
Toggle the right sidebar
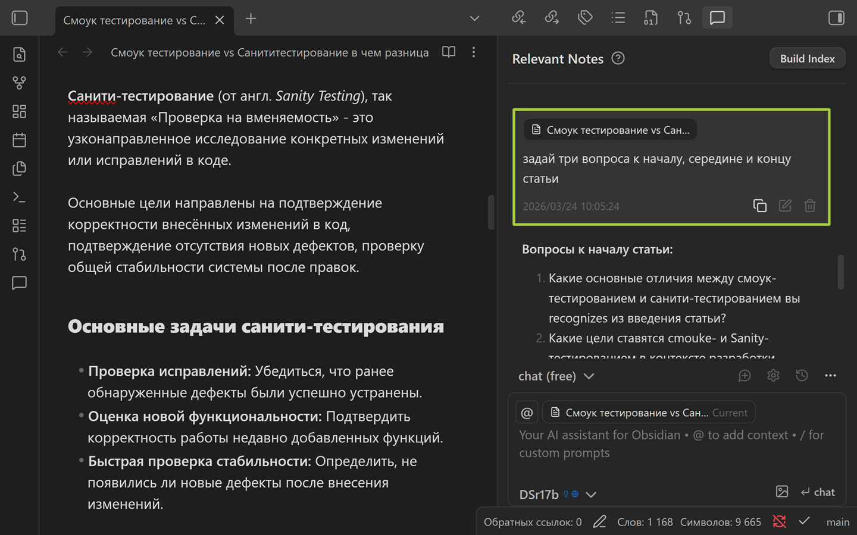tap(836, 18)
